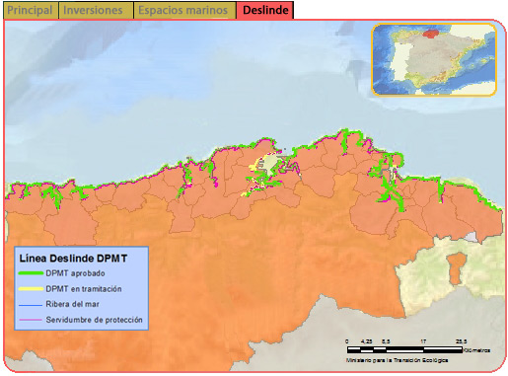Click Ministerio para la Transición Ecológica credit
508x376 pixels.
(x=397, y=360)
